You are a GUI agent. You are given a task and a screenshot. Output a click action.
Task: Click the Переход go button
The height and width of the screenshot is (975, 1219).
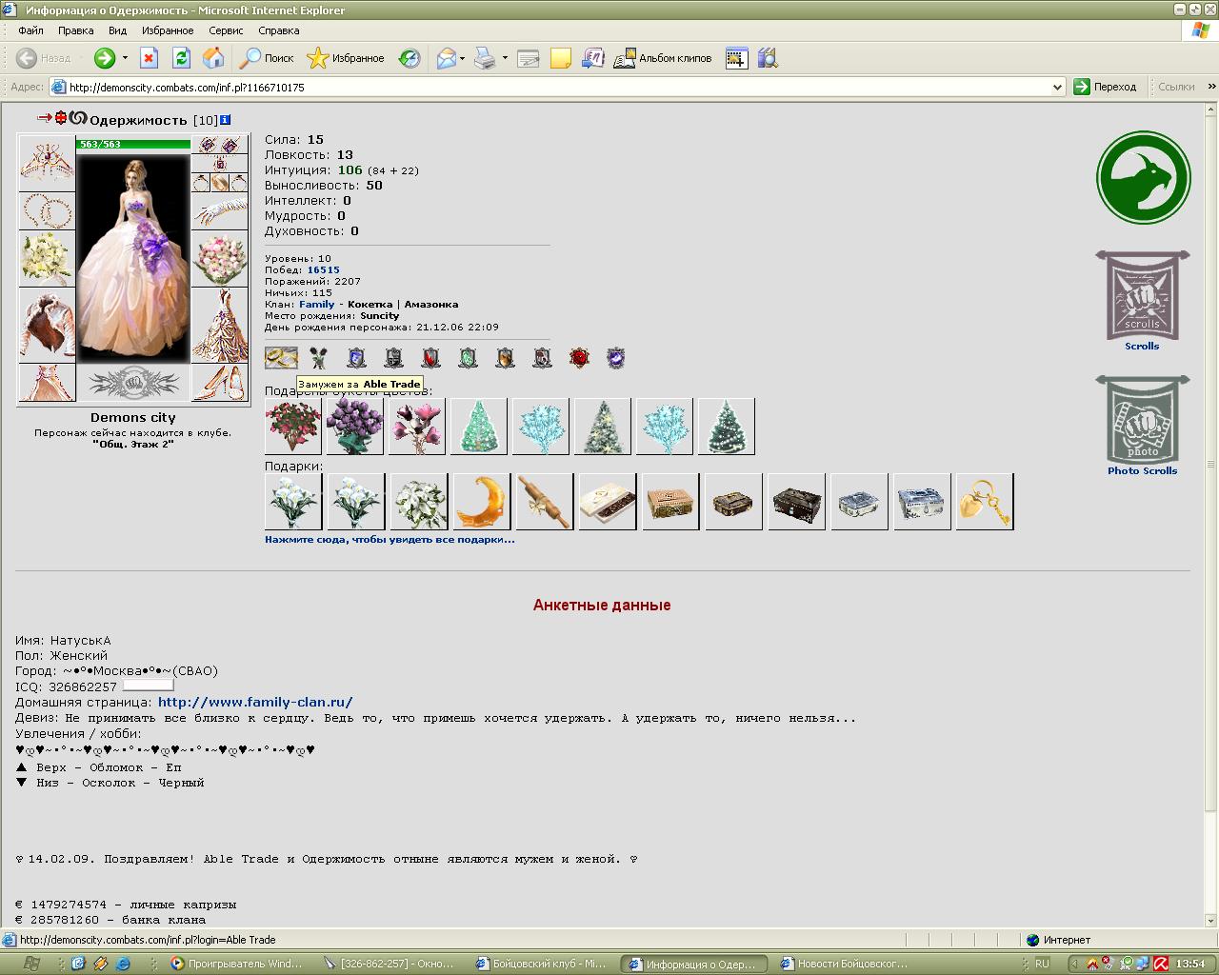pyautogui.click(x=1105, y=87)
